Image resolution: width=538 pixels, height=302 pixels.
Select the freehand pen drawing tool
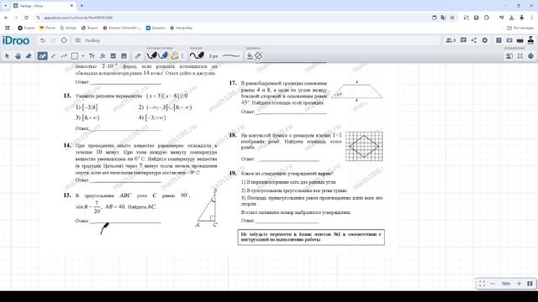(42, 56)
